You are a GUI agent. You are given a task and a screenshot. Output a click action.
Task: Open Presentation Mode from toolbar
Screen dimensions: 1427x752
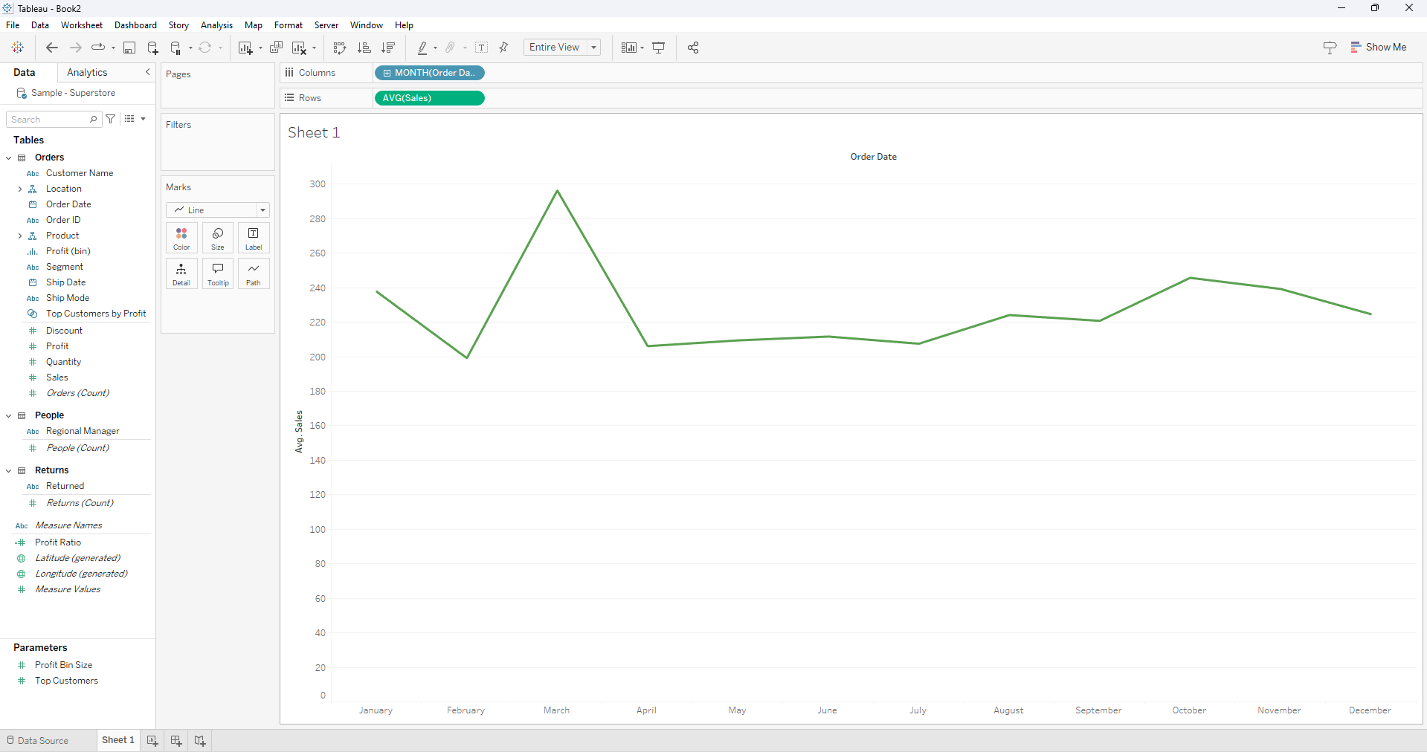click(x=659, y=48)
